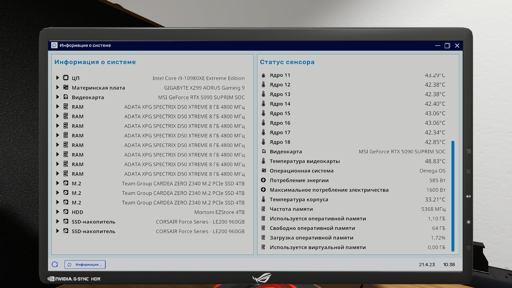The width and height of the screenshot is (512, 288).
Task: Click the thermometer icon for Ядро 14
Action: (263, 104)
